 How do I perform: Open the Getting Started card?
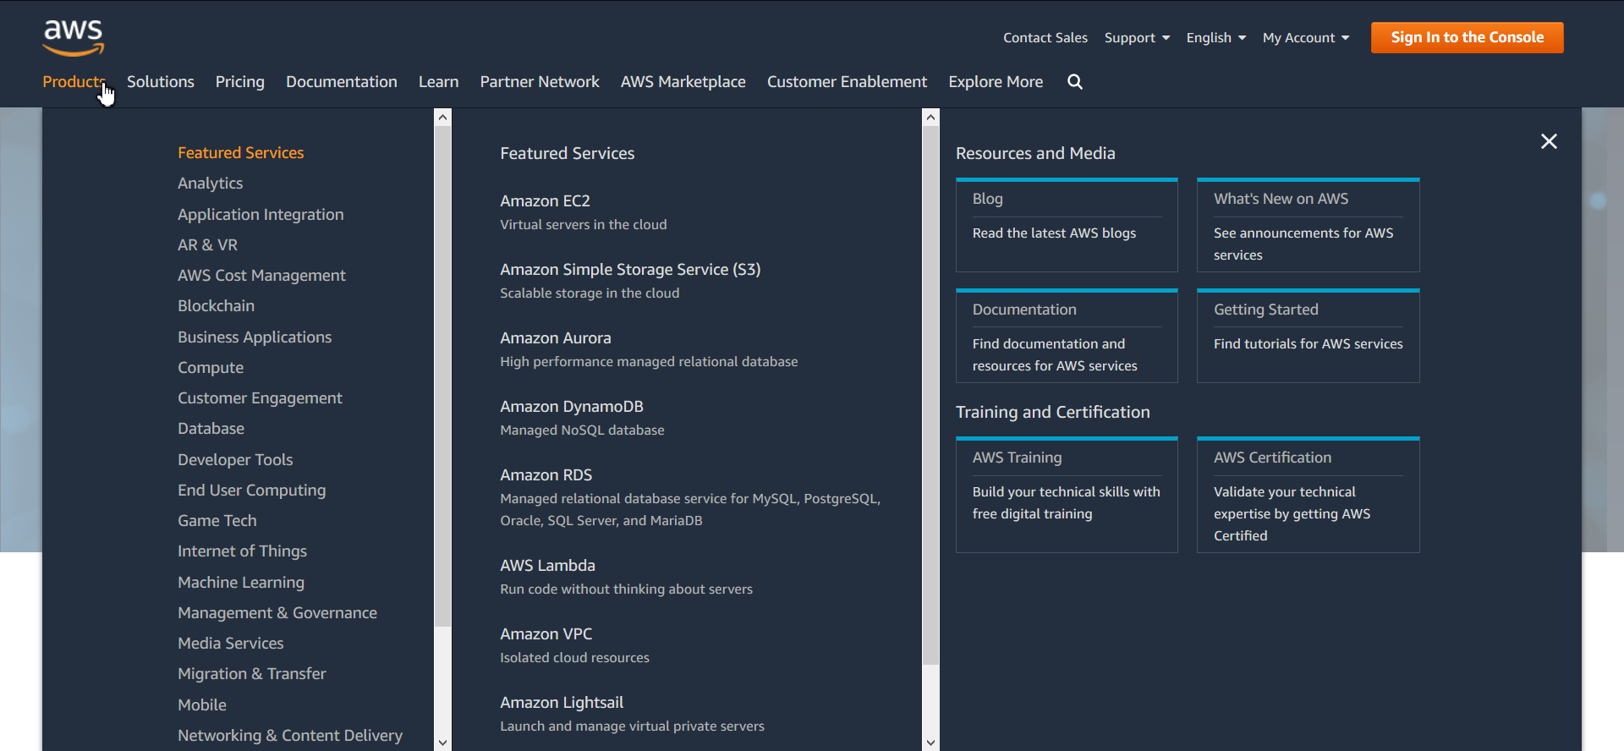tap(1308, 336)
